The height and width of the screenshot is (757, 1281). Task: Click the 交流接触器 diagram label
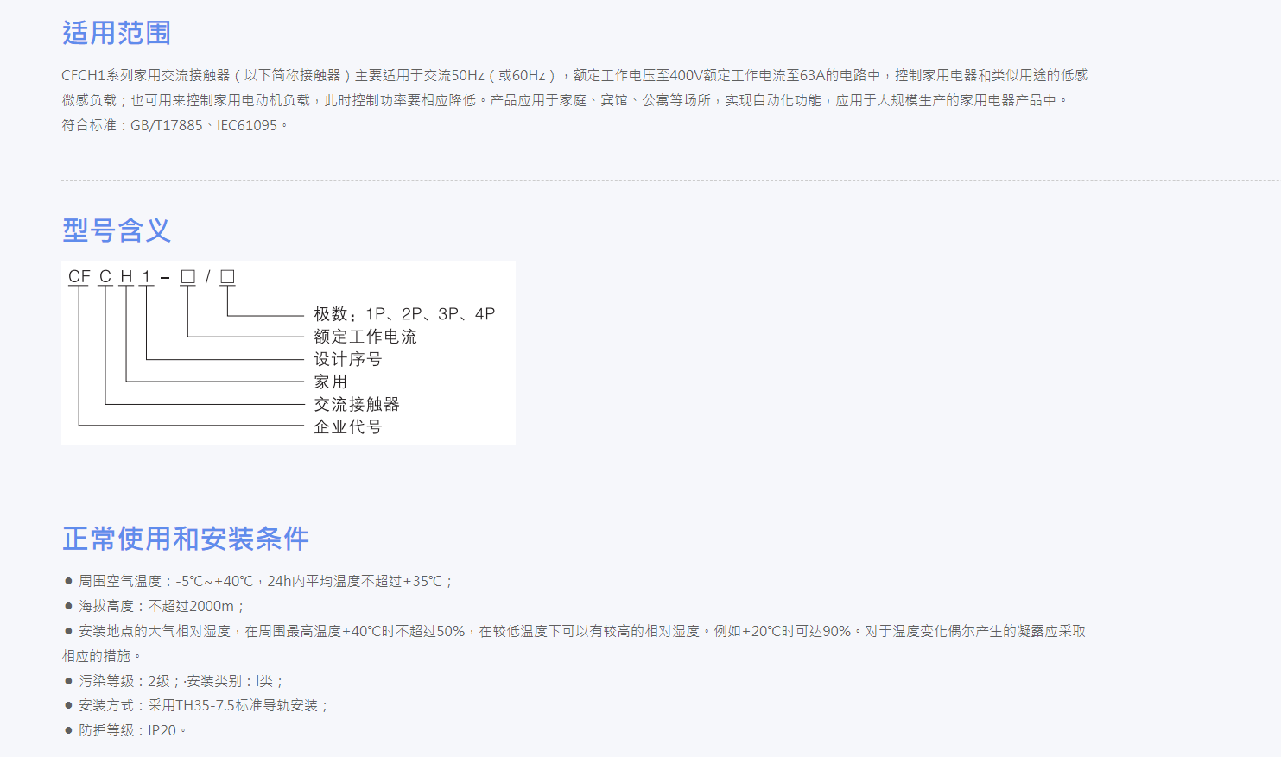click(356, 404)
